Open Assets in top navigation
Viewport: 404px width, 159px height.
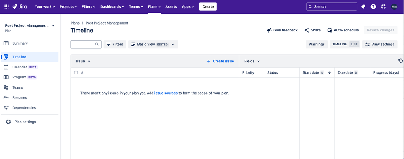171,7
